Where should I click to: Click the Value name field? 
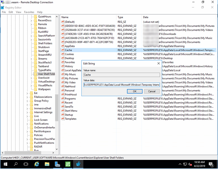coord(122,75)
